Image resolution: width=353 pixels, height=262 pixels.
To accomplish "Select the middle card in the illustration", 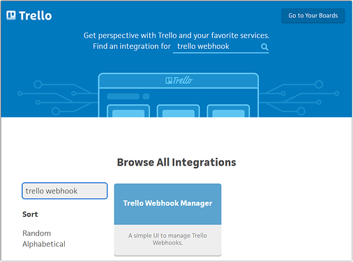I will click(179, 111).
